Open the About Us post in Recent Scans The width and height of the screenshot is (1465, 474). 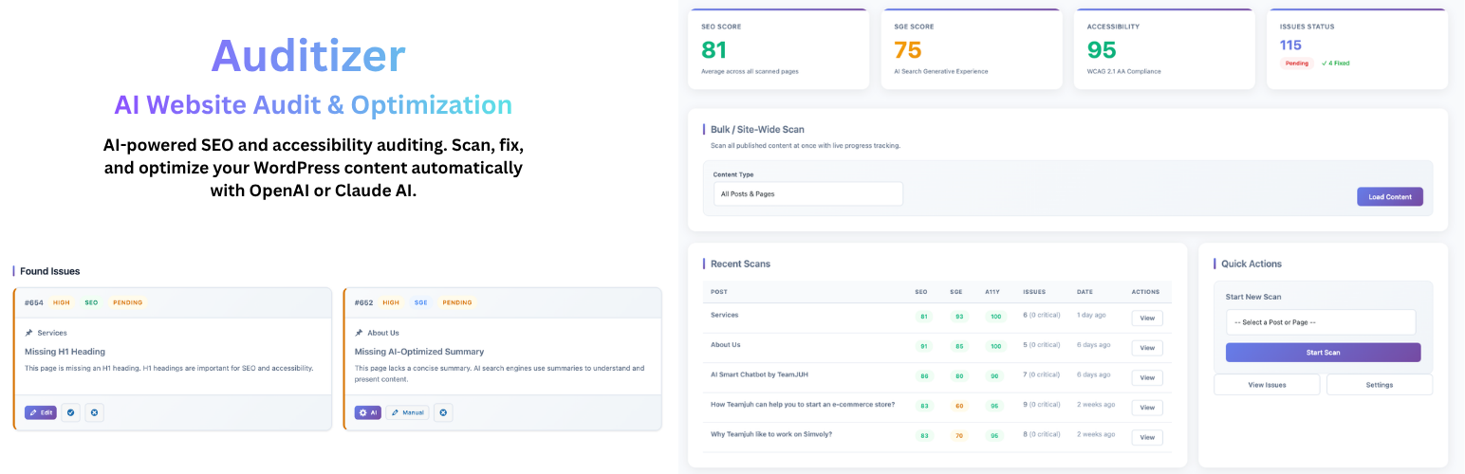[x=726, y=345]
